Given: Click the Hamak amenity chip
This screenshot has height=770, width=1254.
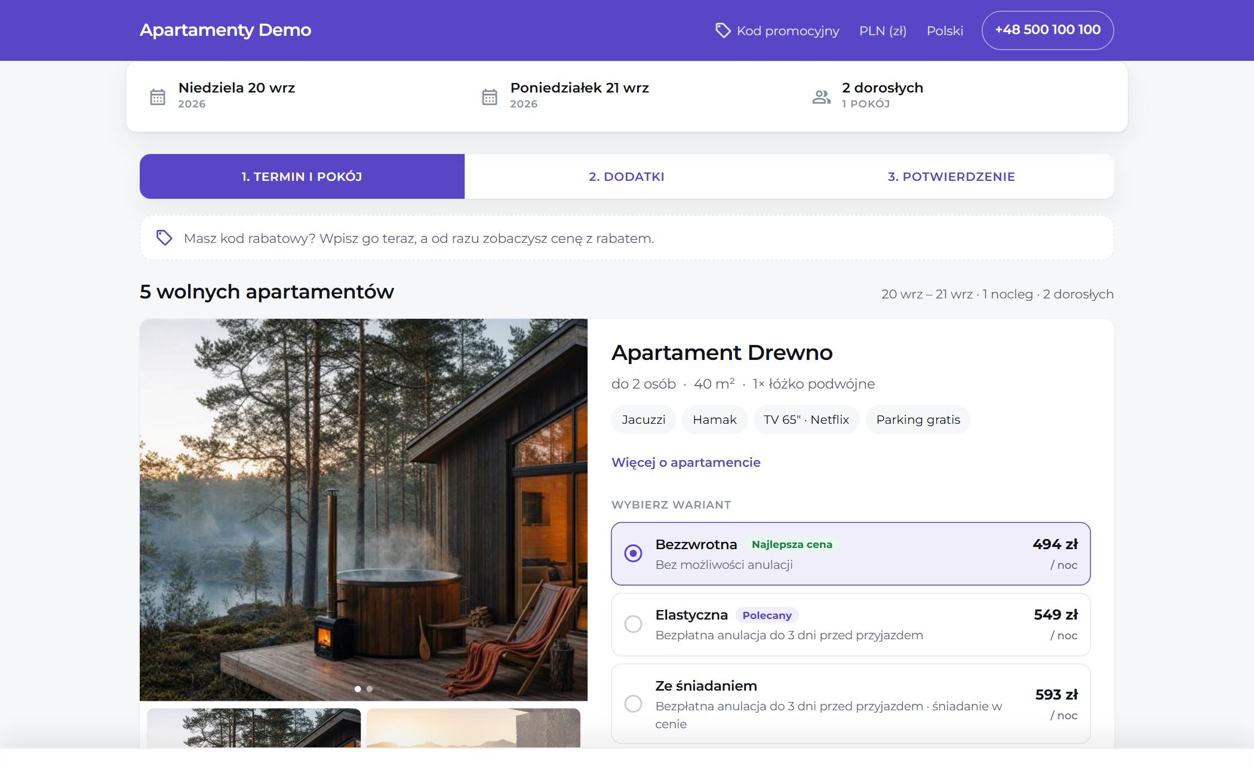Looking at the screenshot, I should 714,419.
